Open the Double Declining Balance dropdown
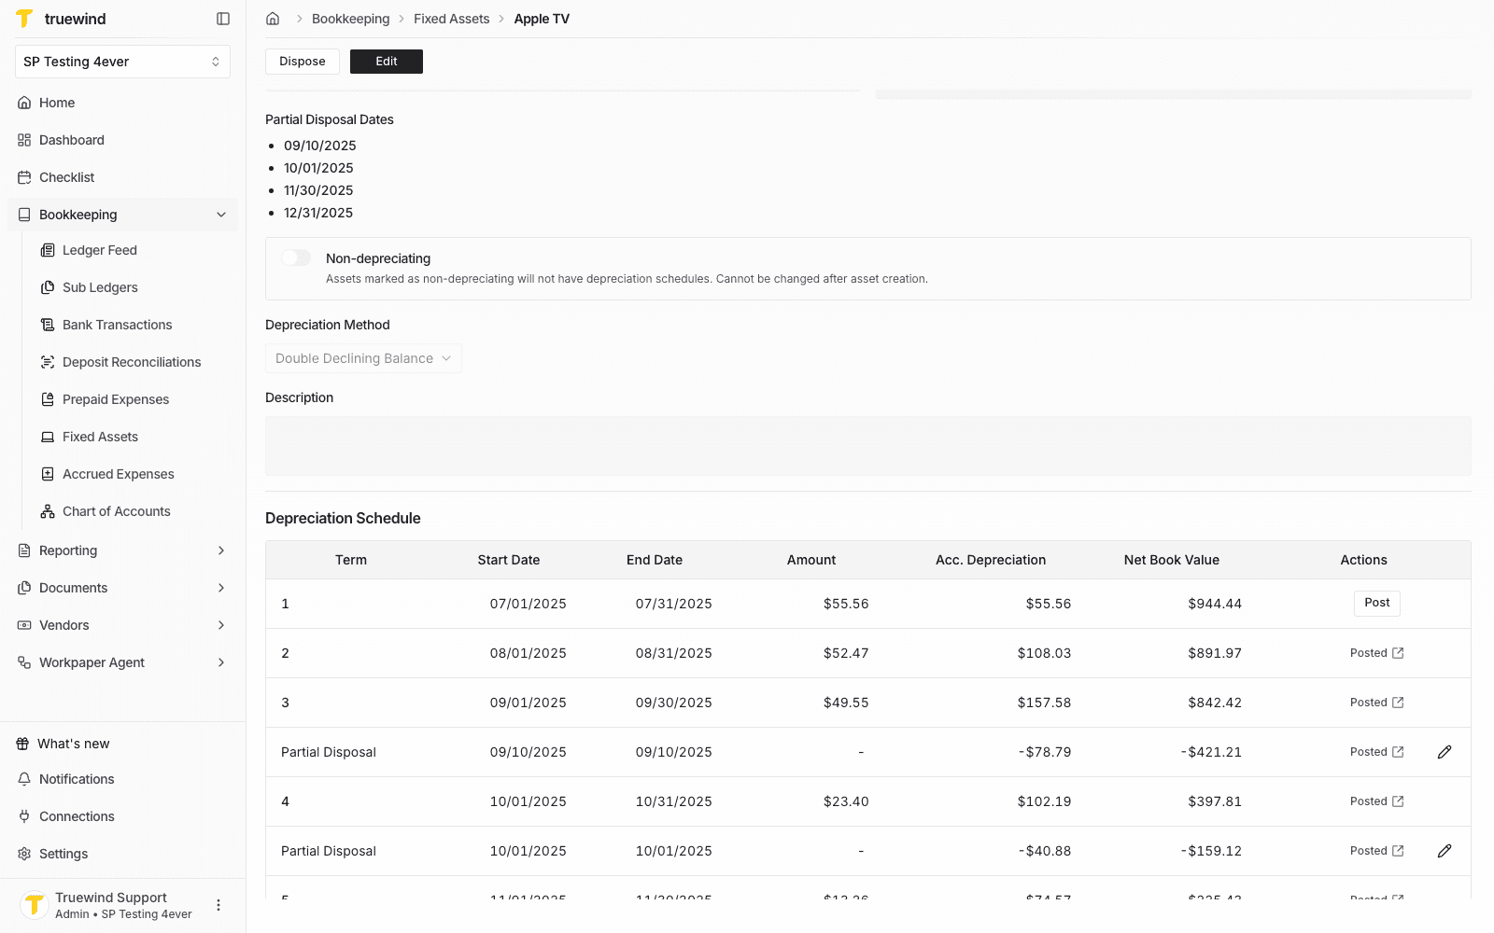The height and width of the screenshot is (933, 1494). point(363,358)
